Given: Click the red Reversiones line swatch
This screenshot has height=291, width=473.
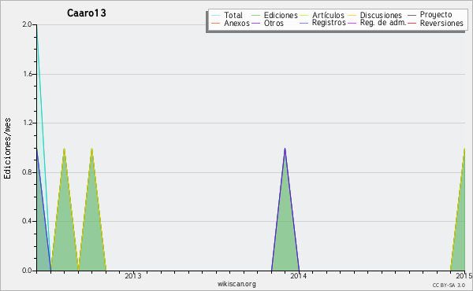Looking at the screenshot, I should point(412,23).
